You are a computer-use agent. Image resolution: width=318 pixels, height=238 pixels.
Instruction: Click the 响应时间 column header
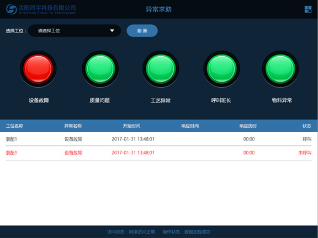(x=190, y=126)
